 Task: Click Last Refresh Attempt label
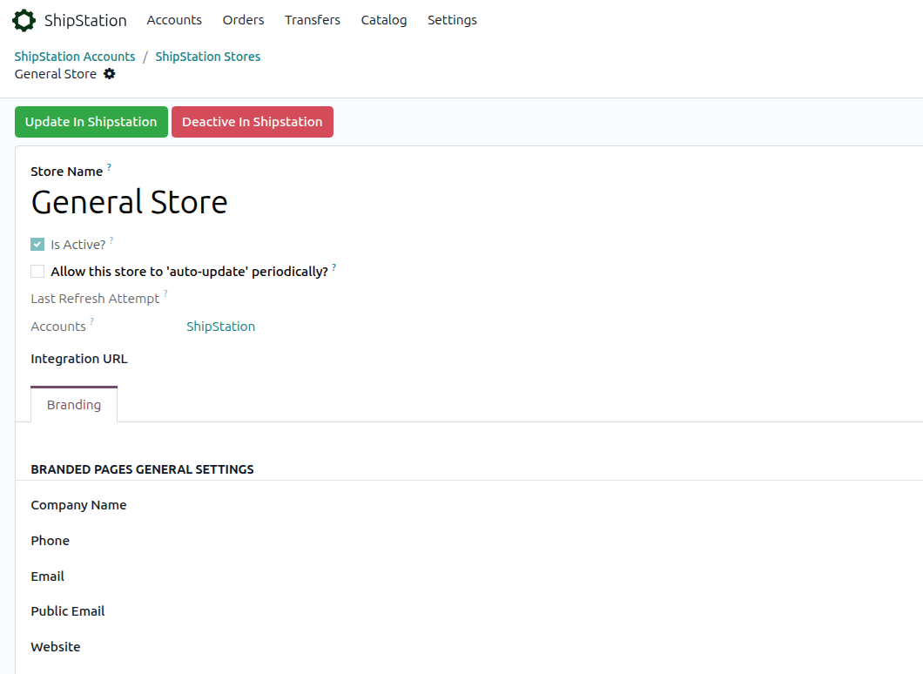coord(95,299)
